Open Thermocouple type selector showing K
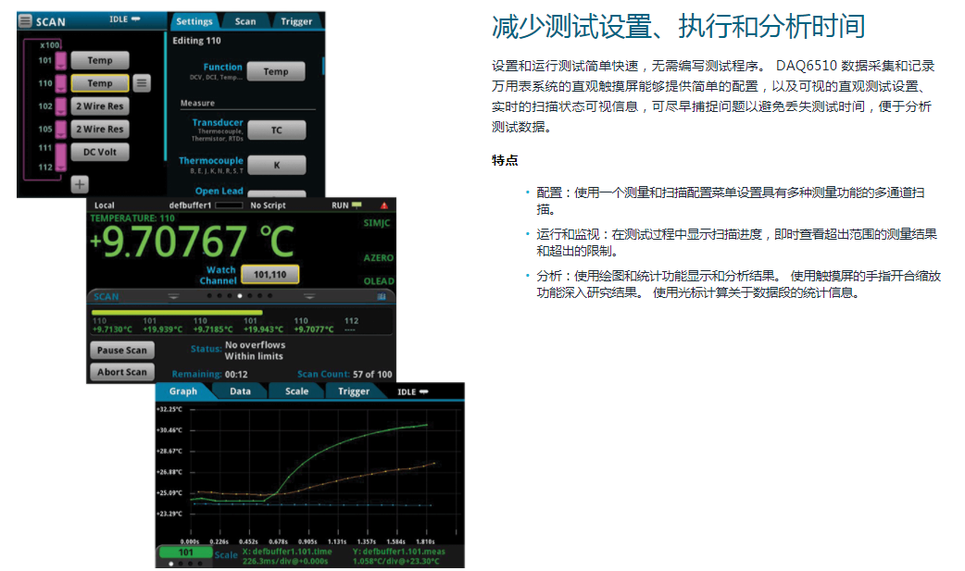The width and height of the screenshot is (965, 571). click(x=276, y=165)
